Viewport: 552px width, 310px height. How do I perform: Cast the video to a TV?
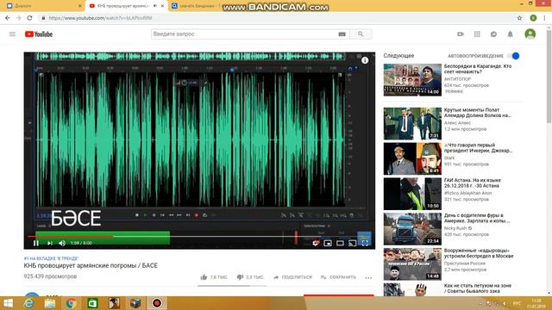click(x=353, y=243)
